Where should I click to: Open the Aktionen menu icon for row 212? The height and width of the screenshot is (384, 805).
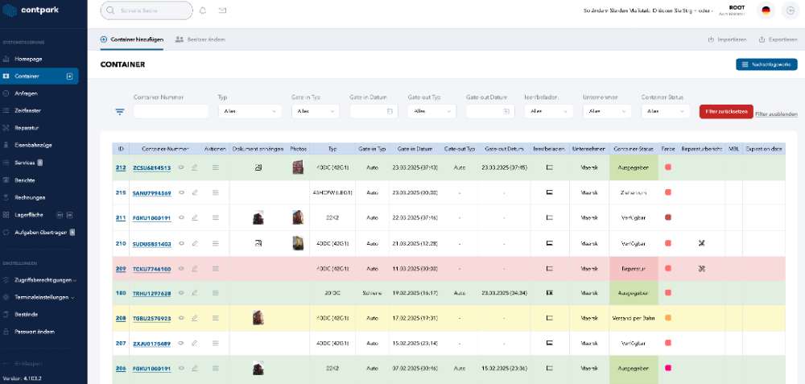(216, 167)
